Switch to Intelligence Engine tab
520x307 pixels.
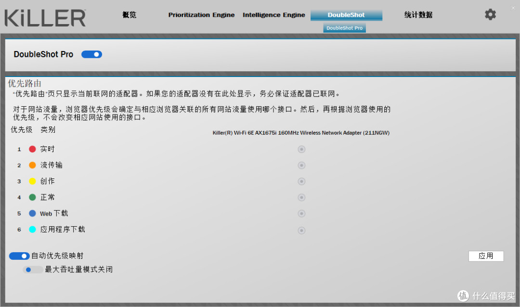pyautogui.click(x=273, y=15)
